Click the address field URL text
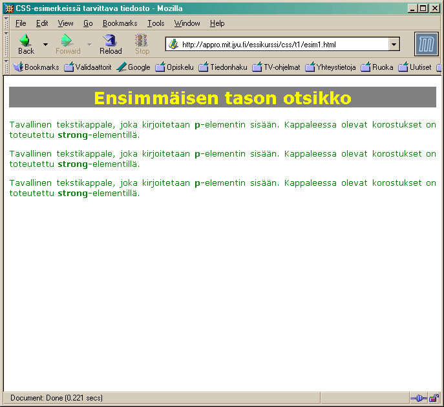 pos(259,45)
